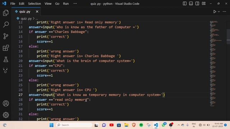
Task: Switch to VS Code taskbar icon
Action: (156, 125)
